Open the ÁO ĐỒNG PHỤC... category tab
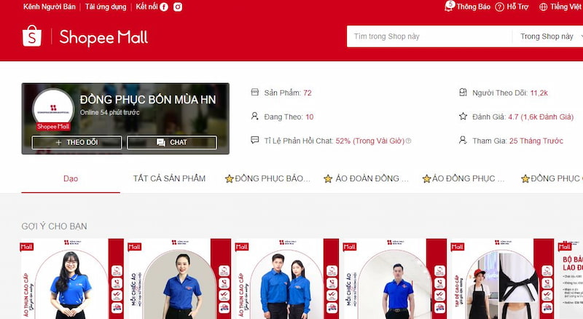The width and height of the screenshot is (583, 319). pos(463,179)
